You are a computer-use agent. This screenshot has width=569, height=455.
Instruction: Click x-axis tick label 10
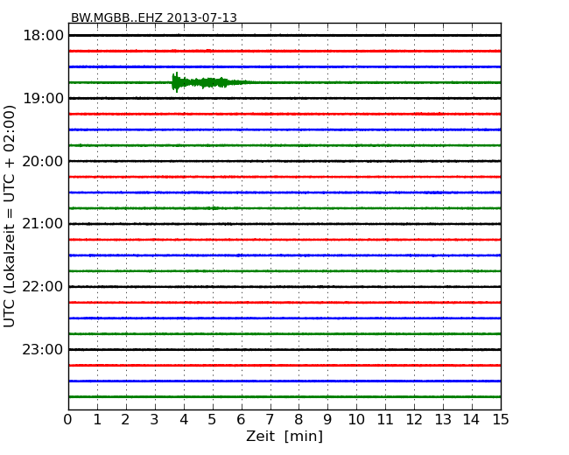[x=356, y=420]
